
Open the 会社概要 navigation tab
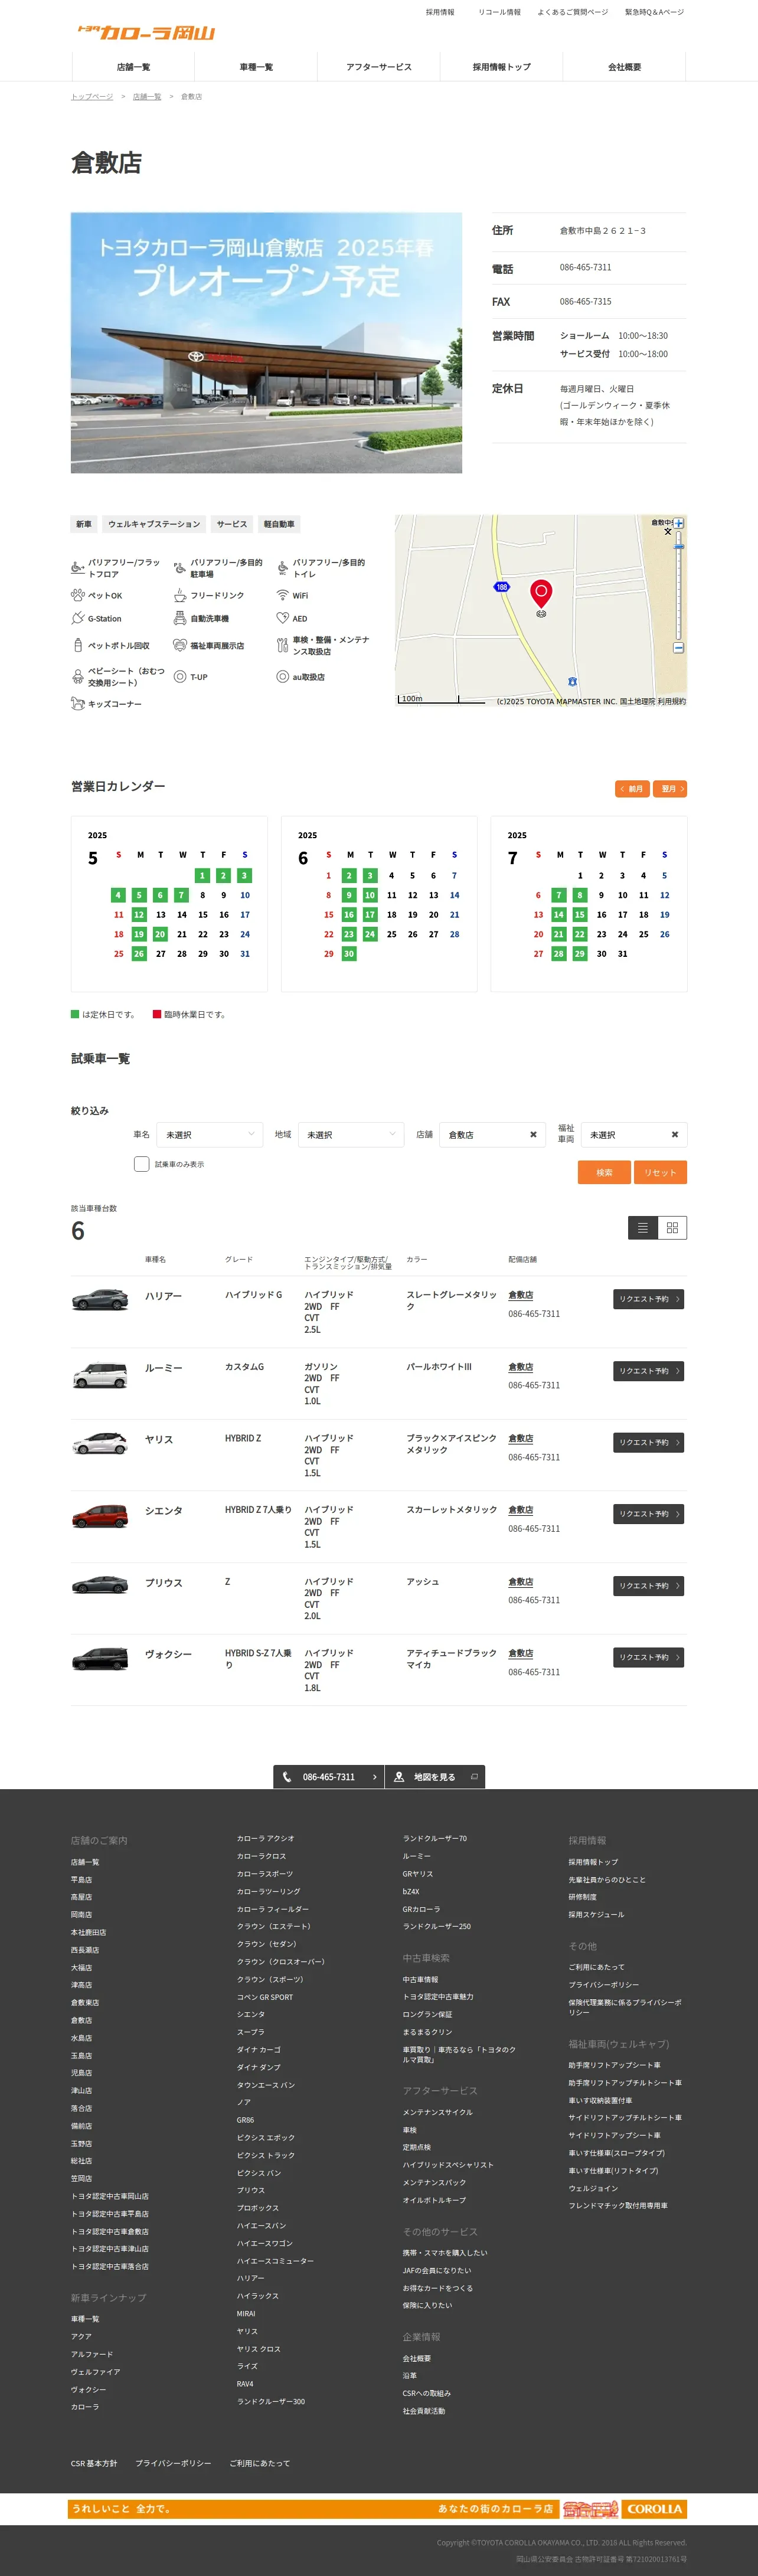click(x=625, y=67)
